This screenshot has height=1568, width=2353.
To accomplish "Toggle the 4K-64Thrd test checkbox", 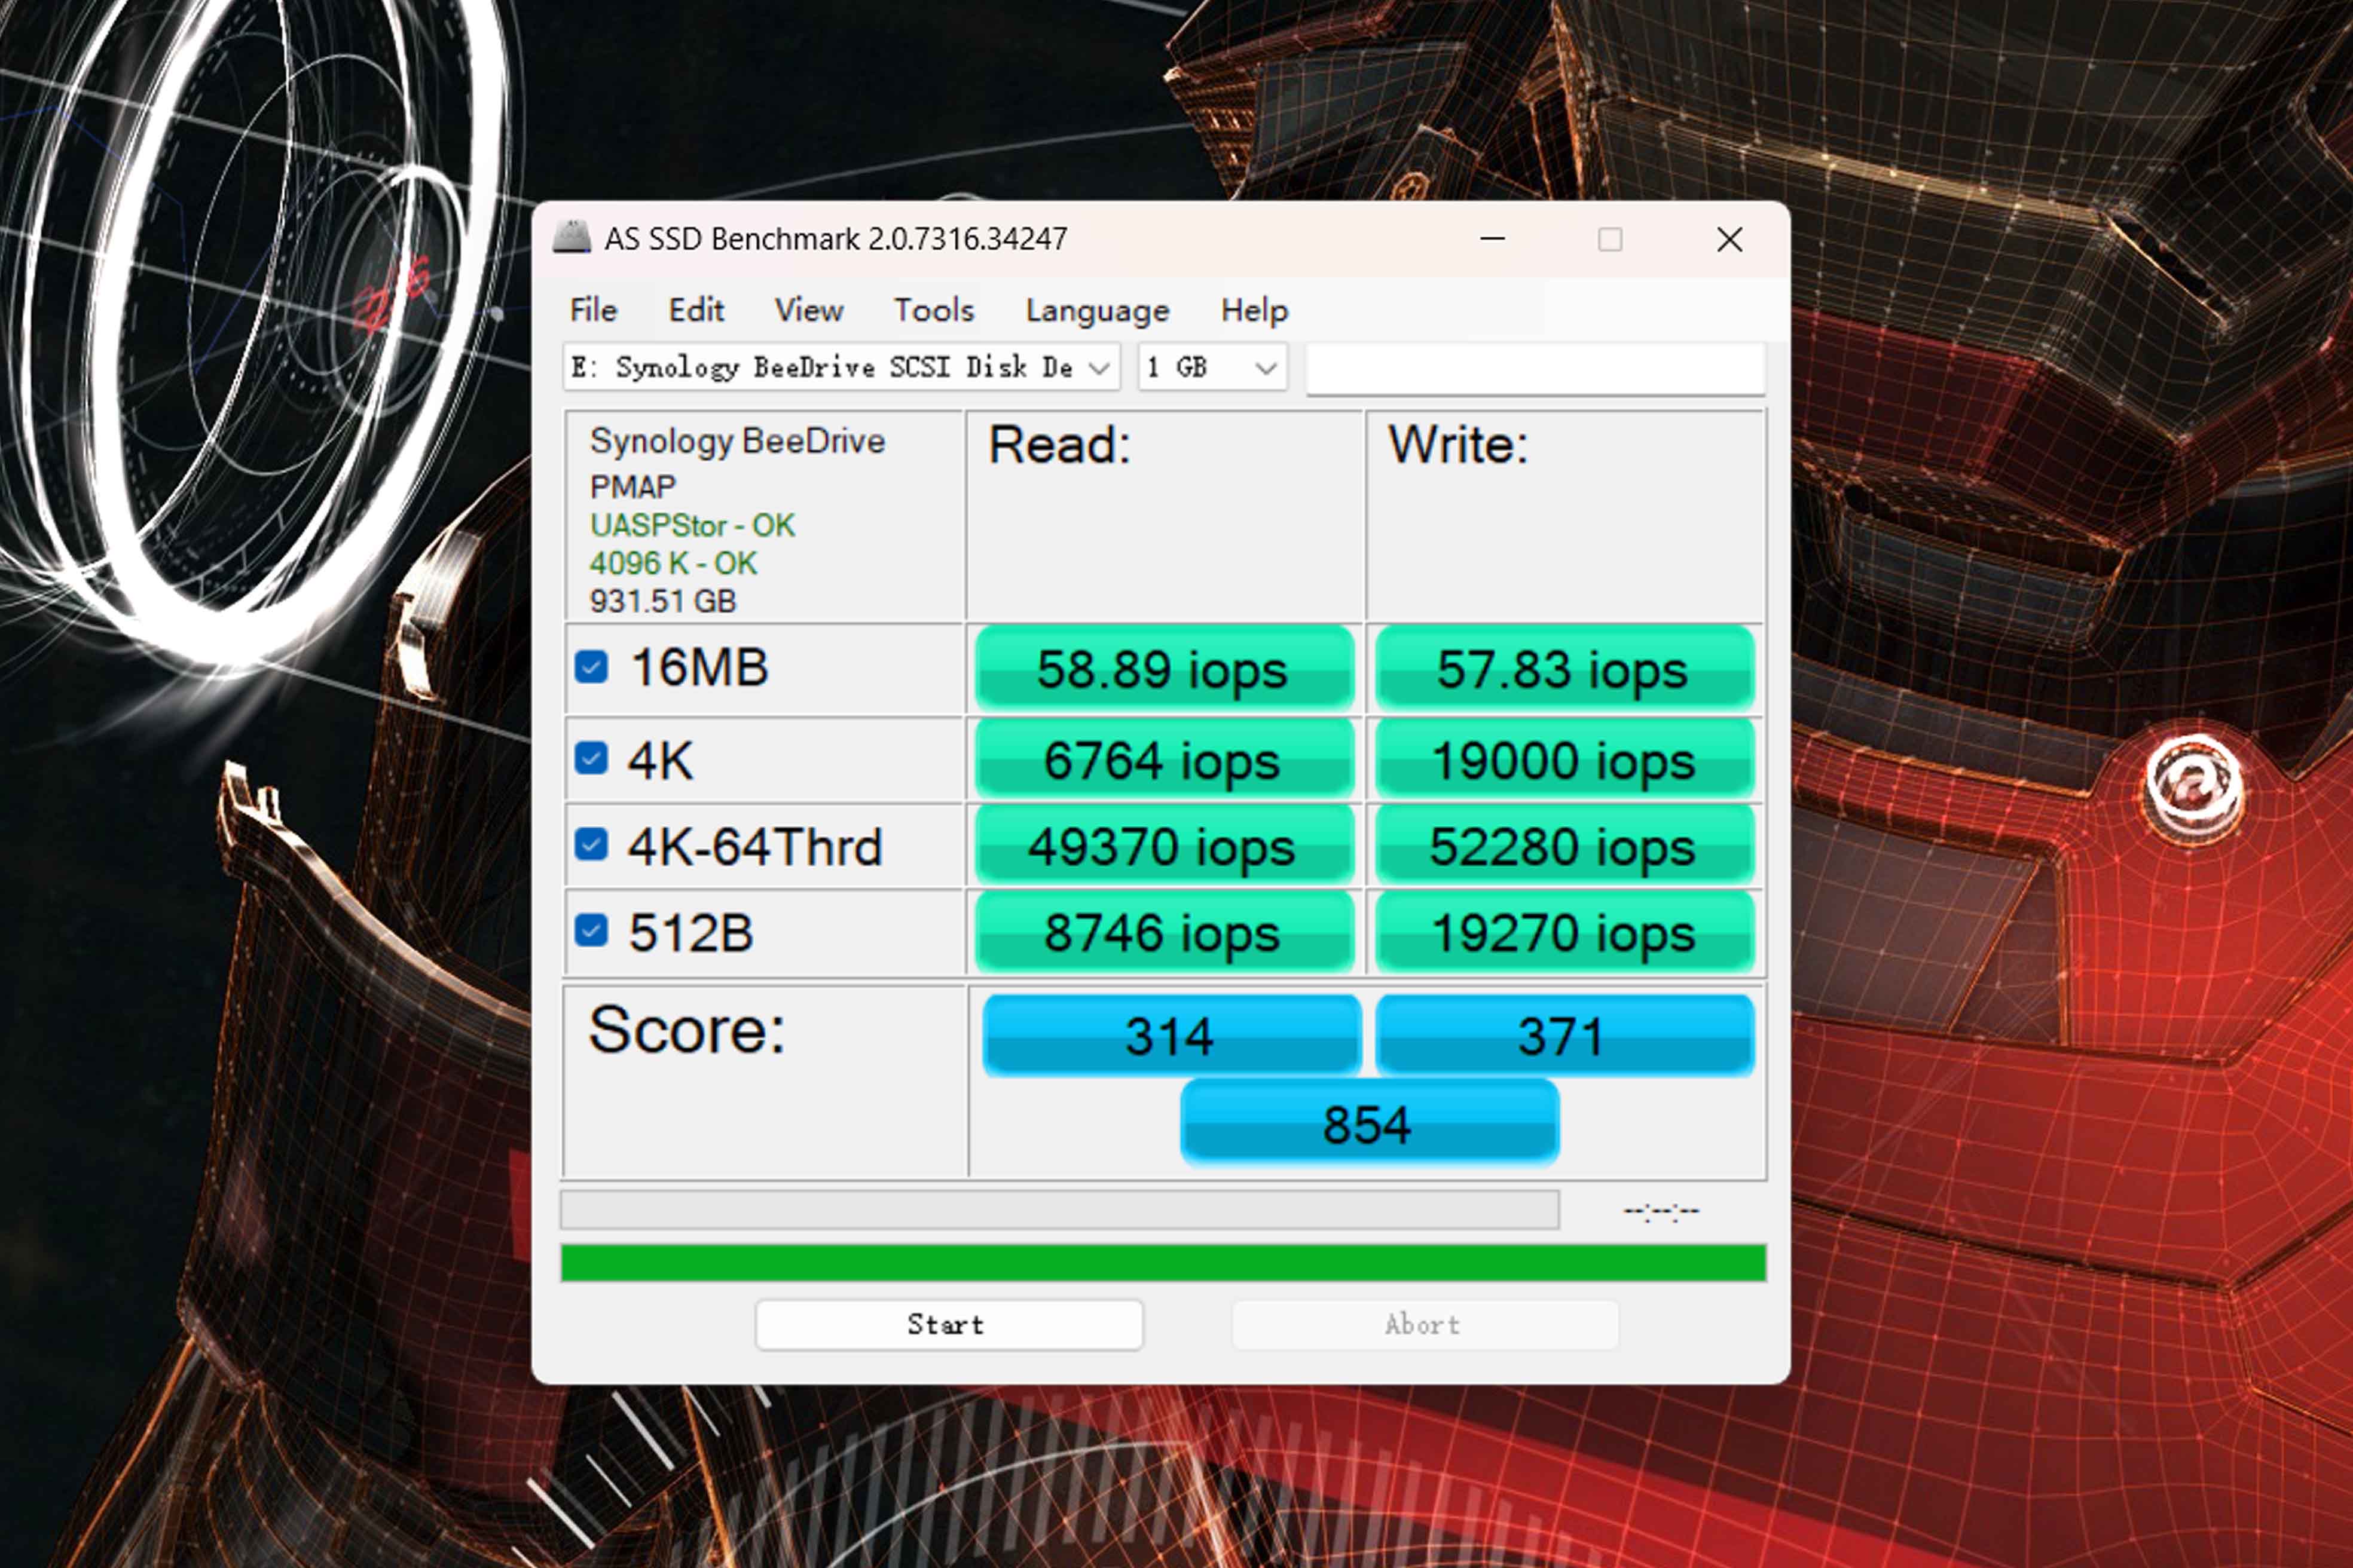I will 591,845.
